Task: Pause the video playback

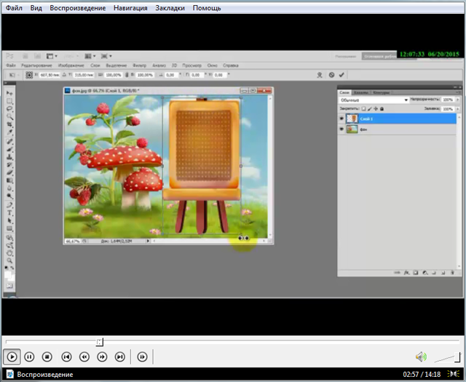Action: (30, 357)
